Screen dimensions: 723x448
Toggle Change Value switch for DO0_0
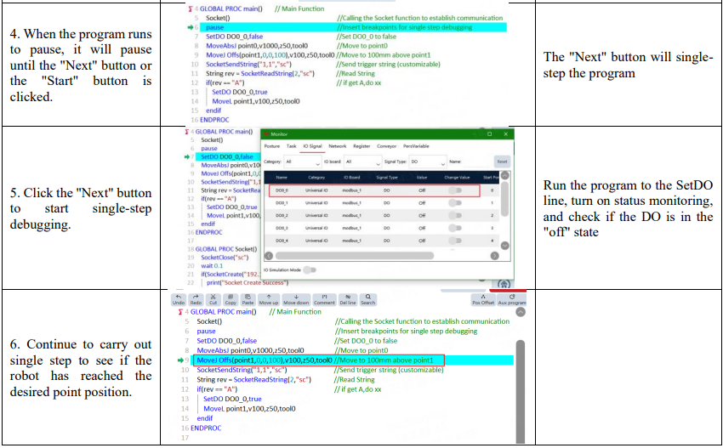click(x=455, y=190)
